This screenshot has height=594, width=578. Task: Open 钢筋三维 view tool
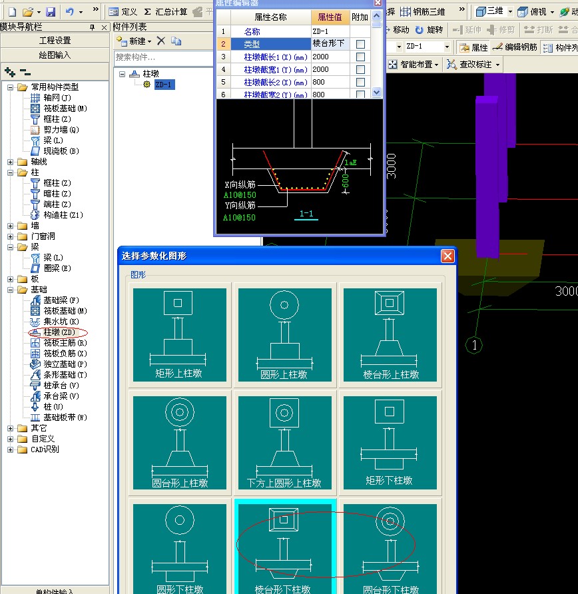click(423, 12)
